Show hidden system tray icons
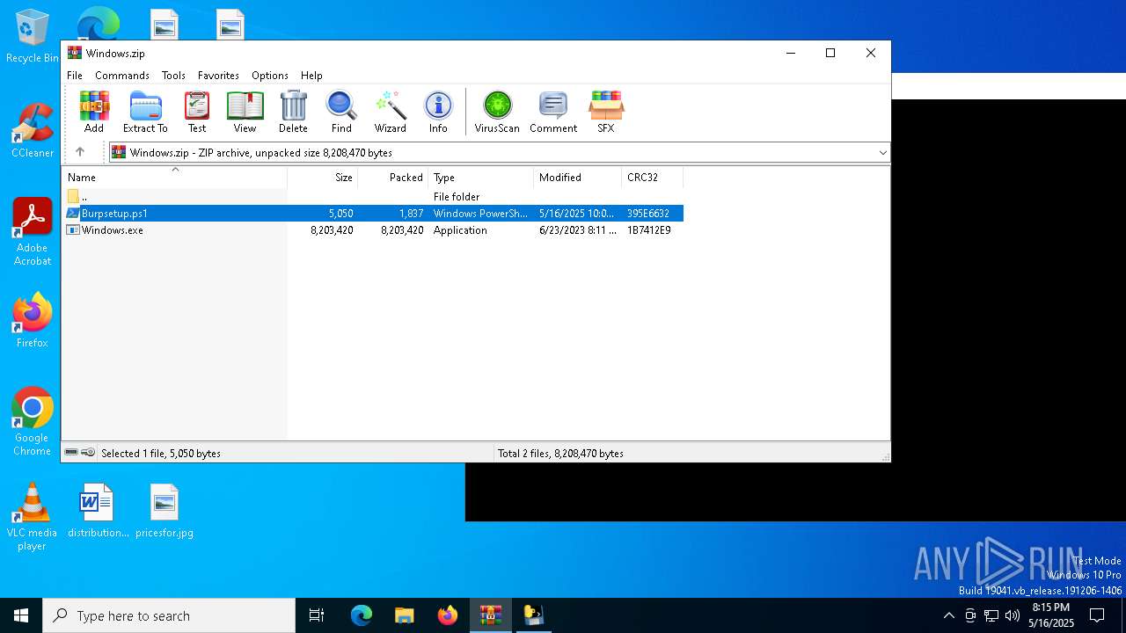The width and height of the screenshot is (1126, 633). pos(948,615)
